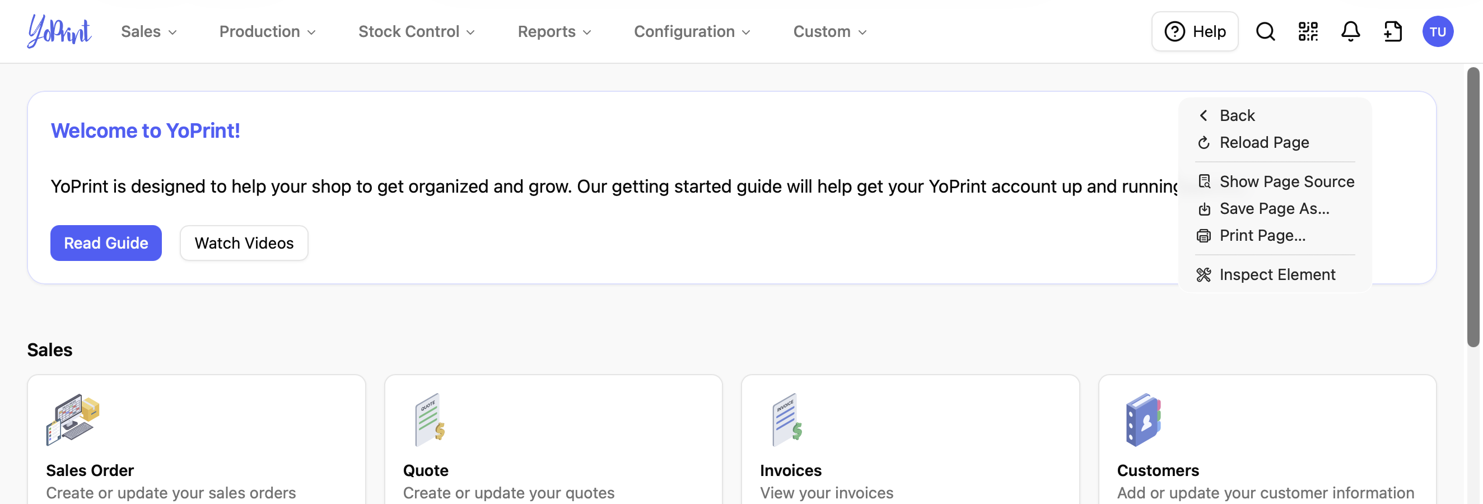Image resolution: width=1483 pixels, height=504 pixels.
Task: Click "Create or update your sales orders" text
Action: (171, 493)
